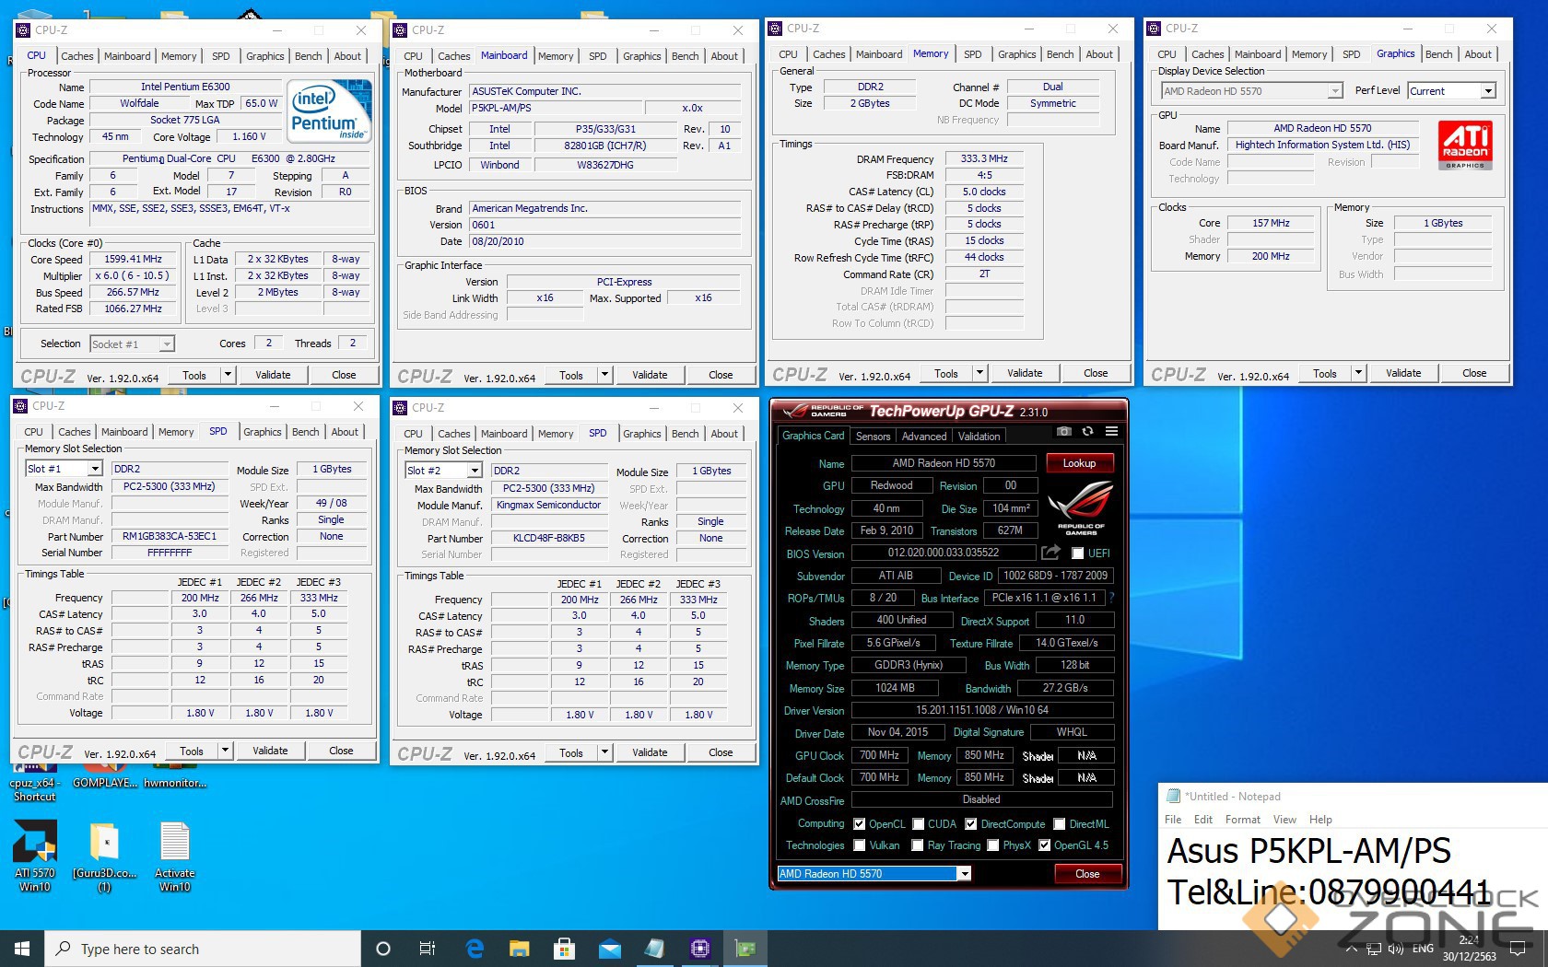Click the taskbar search box

coord(203,949)
